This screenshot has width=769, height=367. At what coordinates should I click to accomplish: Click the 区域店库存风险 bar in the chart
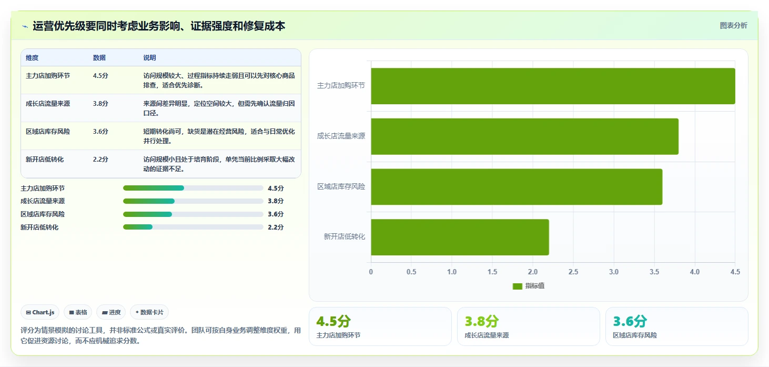pos(517,187)
